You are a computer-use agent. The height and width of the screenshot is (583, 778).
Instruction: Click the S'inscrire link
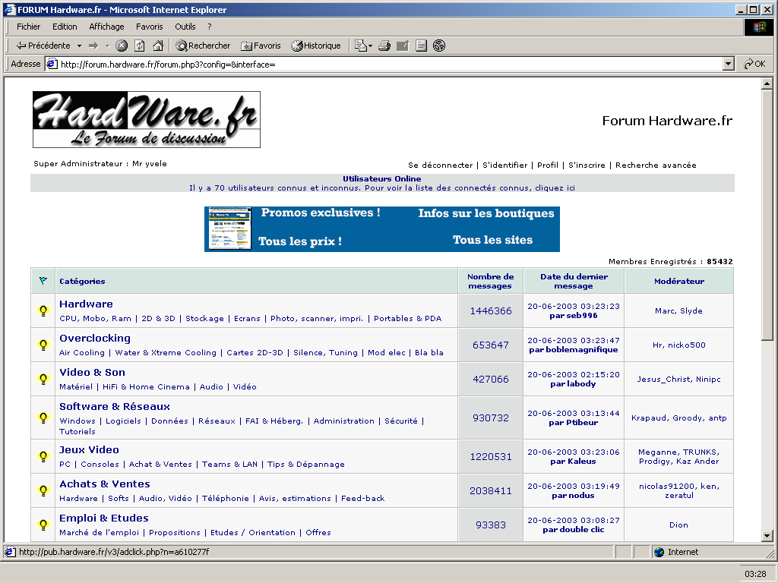(x=587, y=165)
